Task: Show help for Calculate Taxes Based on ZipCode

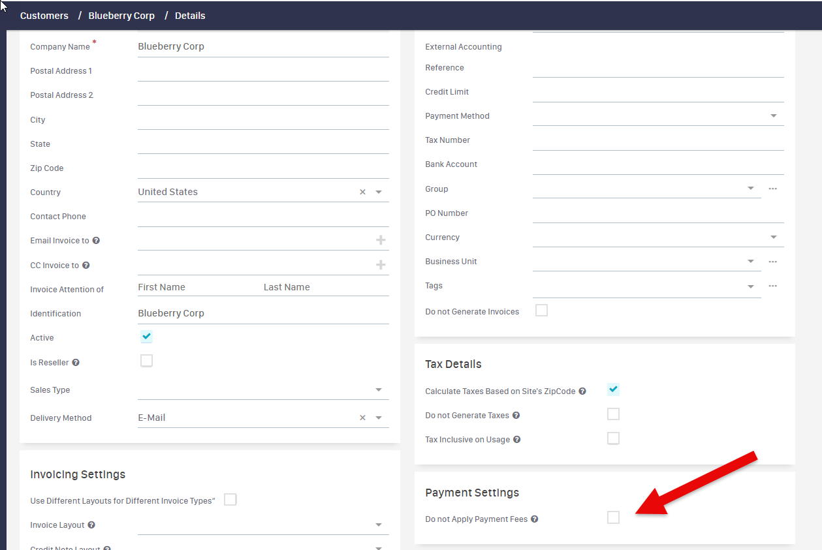Action: point(582,391)
